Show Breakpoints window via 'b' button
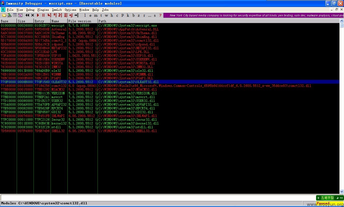The height and width of the screenshot is (207, 344). [x=133, y=15]
